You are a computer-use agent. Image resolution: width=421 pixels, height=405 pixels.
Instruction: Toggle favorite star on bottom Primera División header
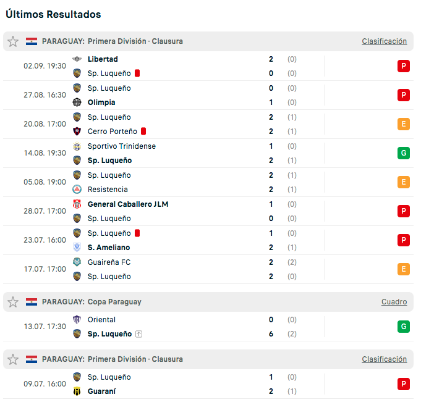click(x=13, y=359)
